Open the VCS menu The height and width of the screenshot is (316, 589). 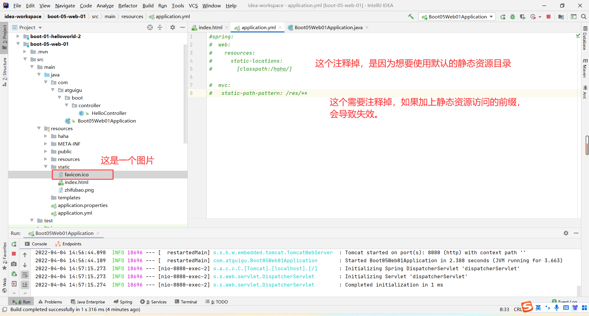coord(193,6)
